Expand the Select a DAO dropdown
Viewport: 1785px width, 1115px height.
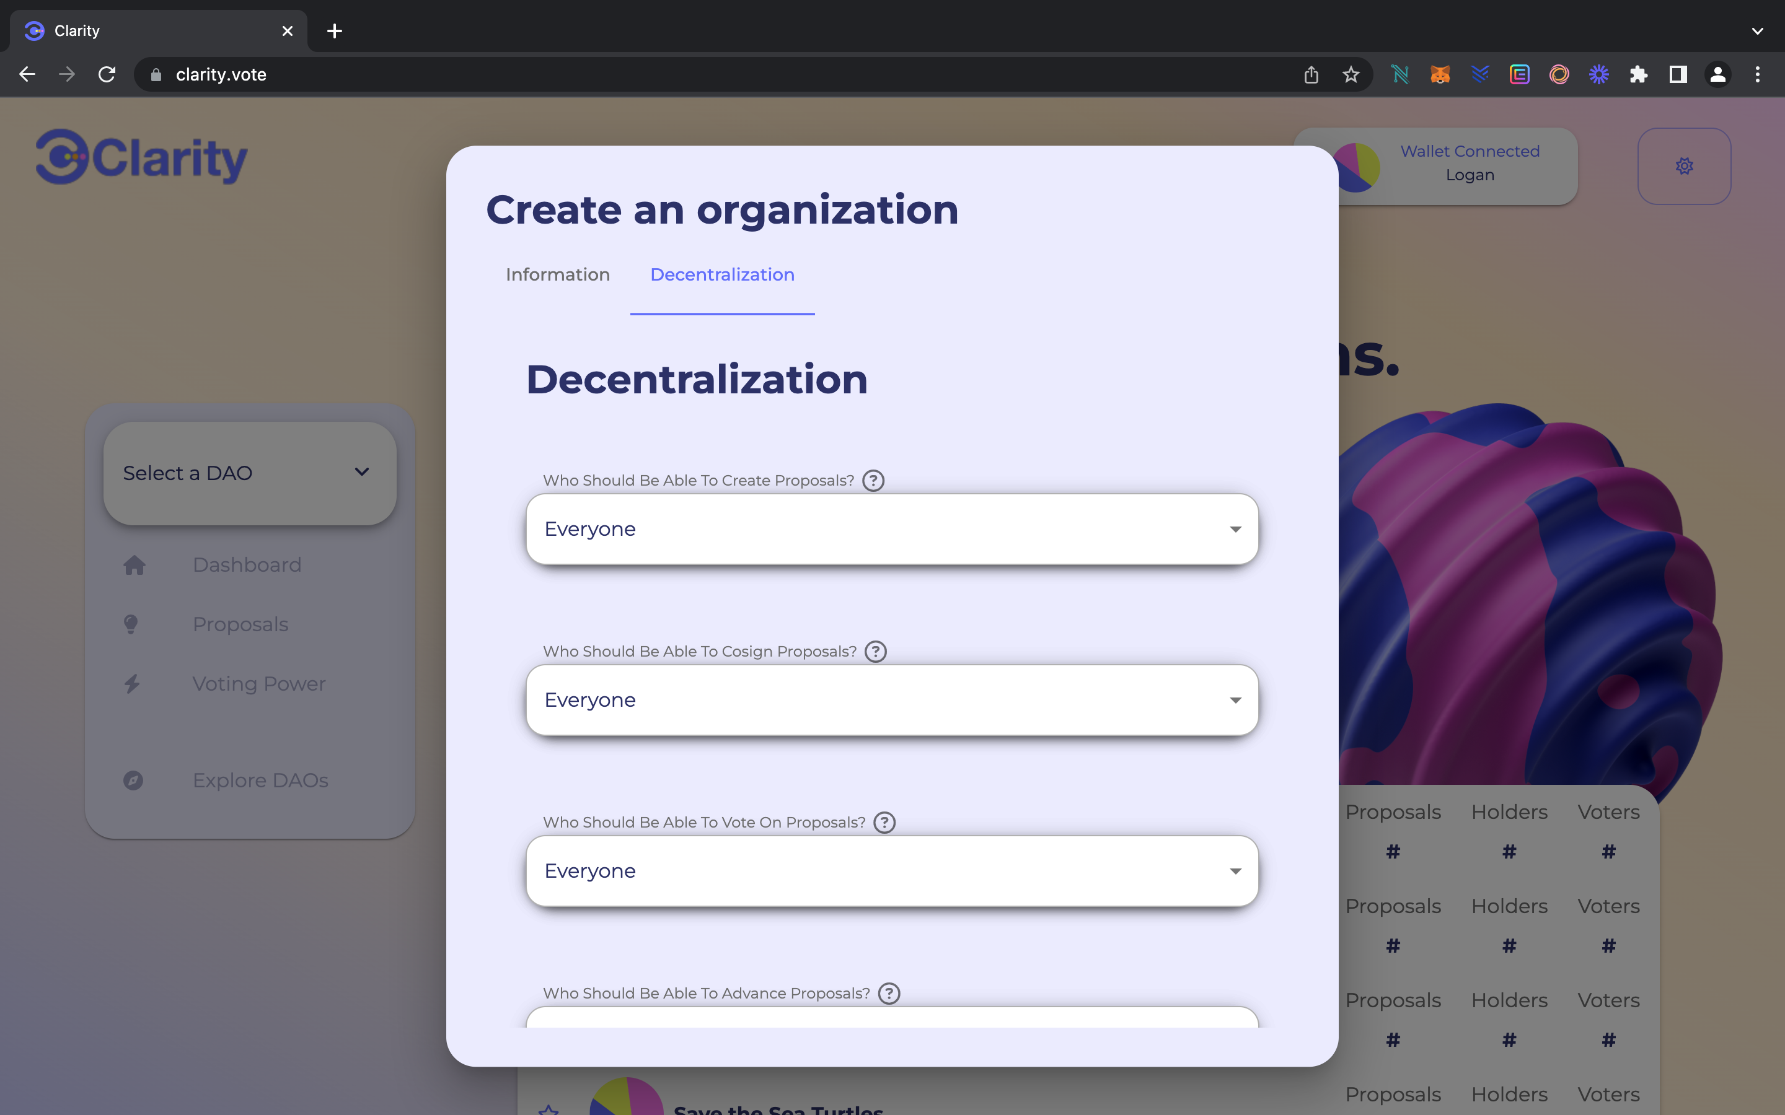tap(249, 473)
